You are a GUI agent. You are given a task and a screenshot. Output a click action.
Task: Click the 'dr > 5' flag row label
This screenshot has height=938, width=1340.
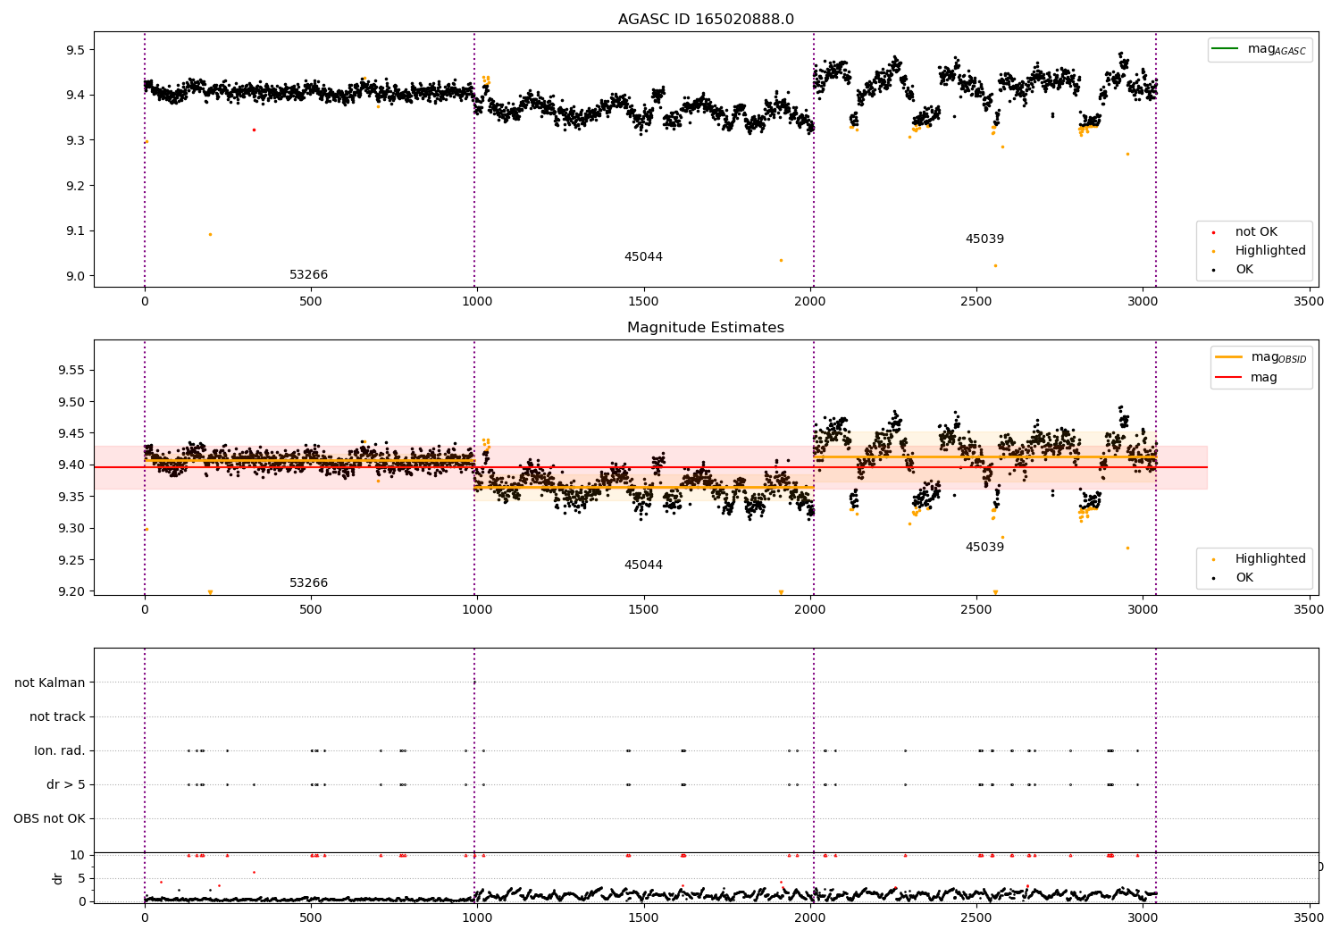pyautogui.click(x=66, y=785)
